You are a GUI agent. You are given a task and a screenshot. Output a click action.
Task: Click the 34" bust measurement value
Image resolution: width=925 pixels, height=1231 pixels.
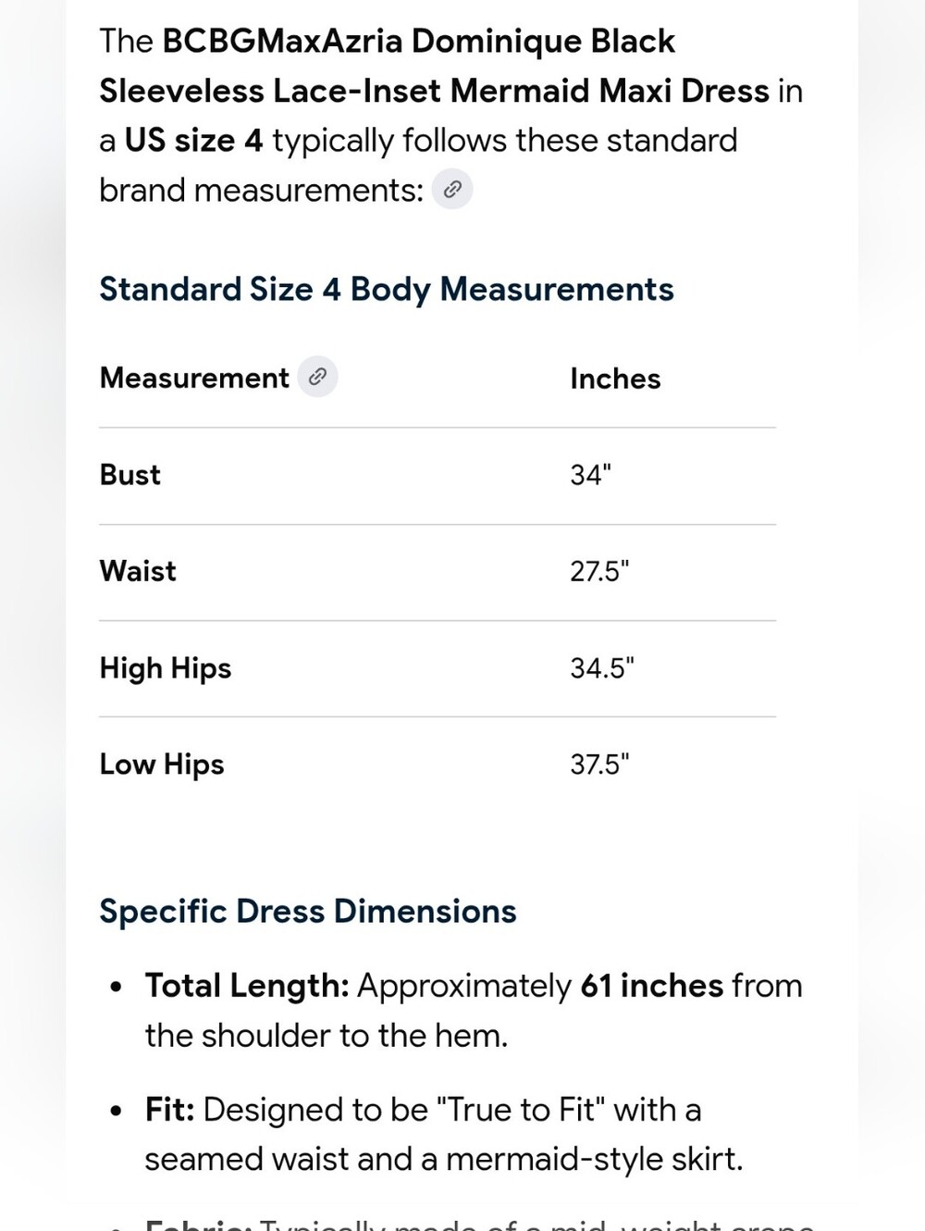tap(591, 475)
